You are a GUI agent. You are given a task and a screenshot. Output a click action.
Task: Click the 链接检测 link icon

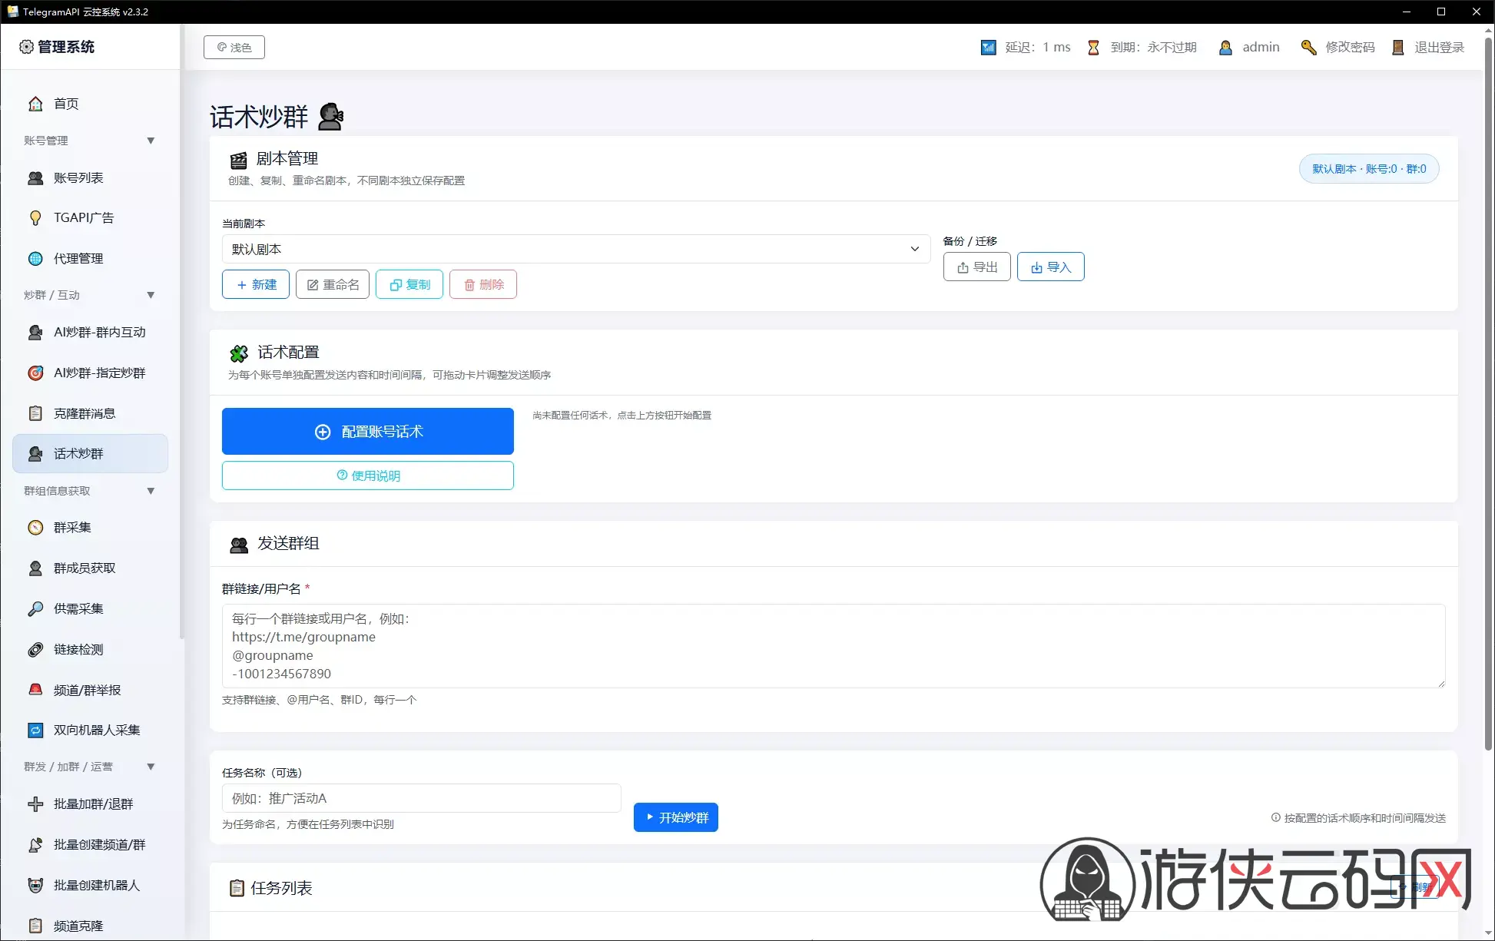point(35,650)
